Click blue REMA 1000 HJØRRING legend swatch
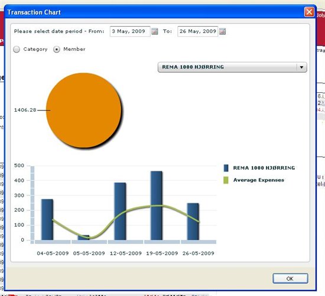 (x=226, y=168)
